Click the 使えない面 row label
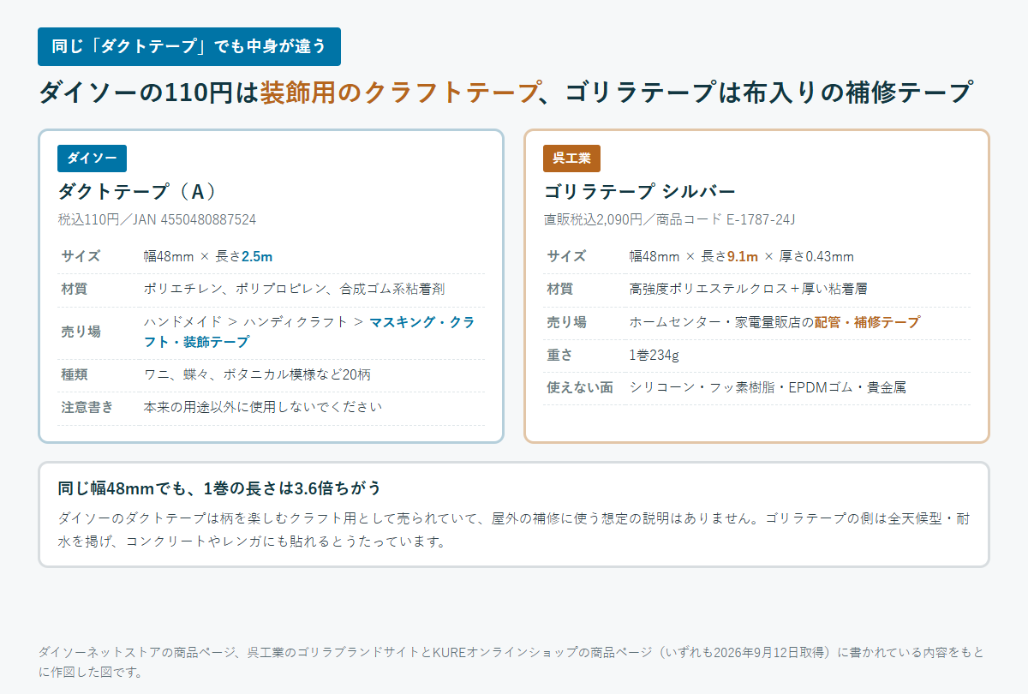This screenshot has height=694, width=1028. (580, 387)
